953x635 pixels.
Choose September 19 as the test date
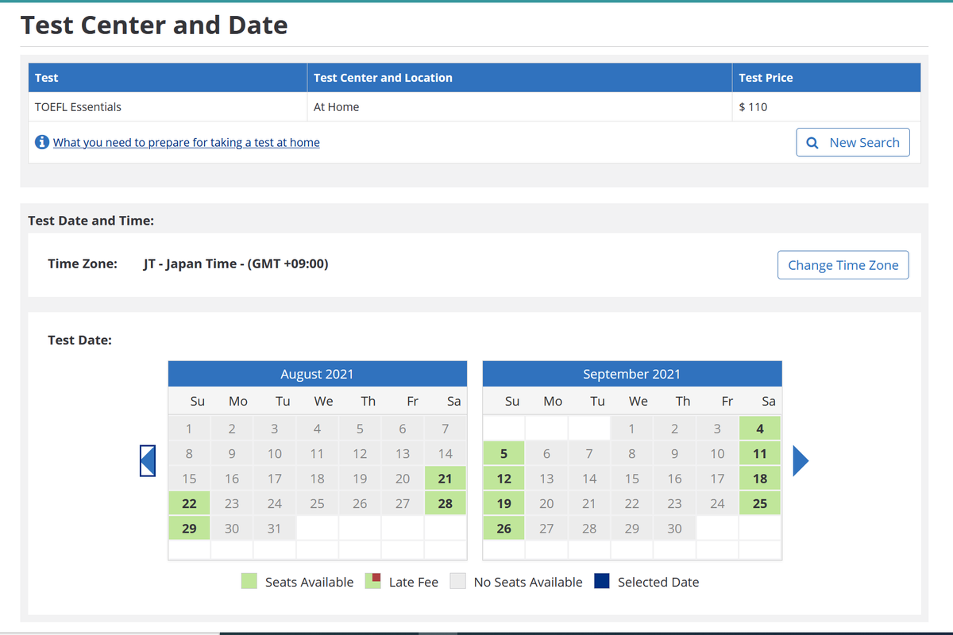coord(504,503)
